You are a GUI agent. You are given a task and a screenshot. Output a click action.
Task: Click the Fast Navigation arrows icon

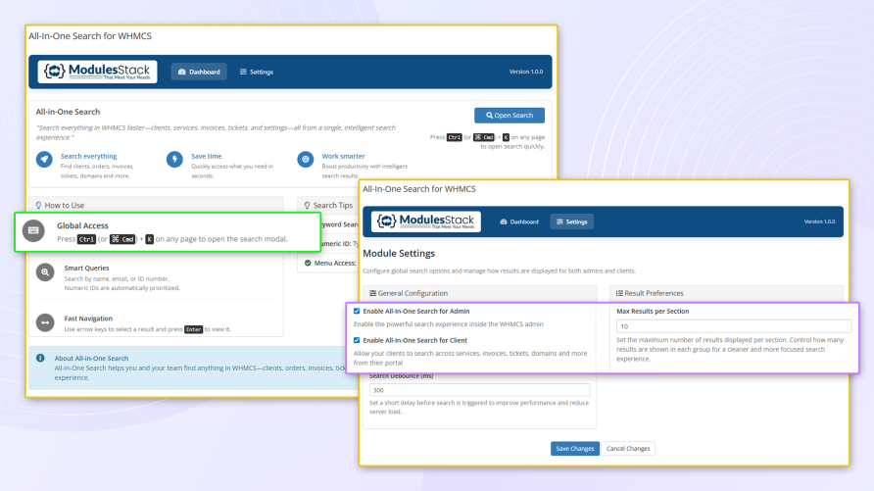[x=45, y=322]
